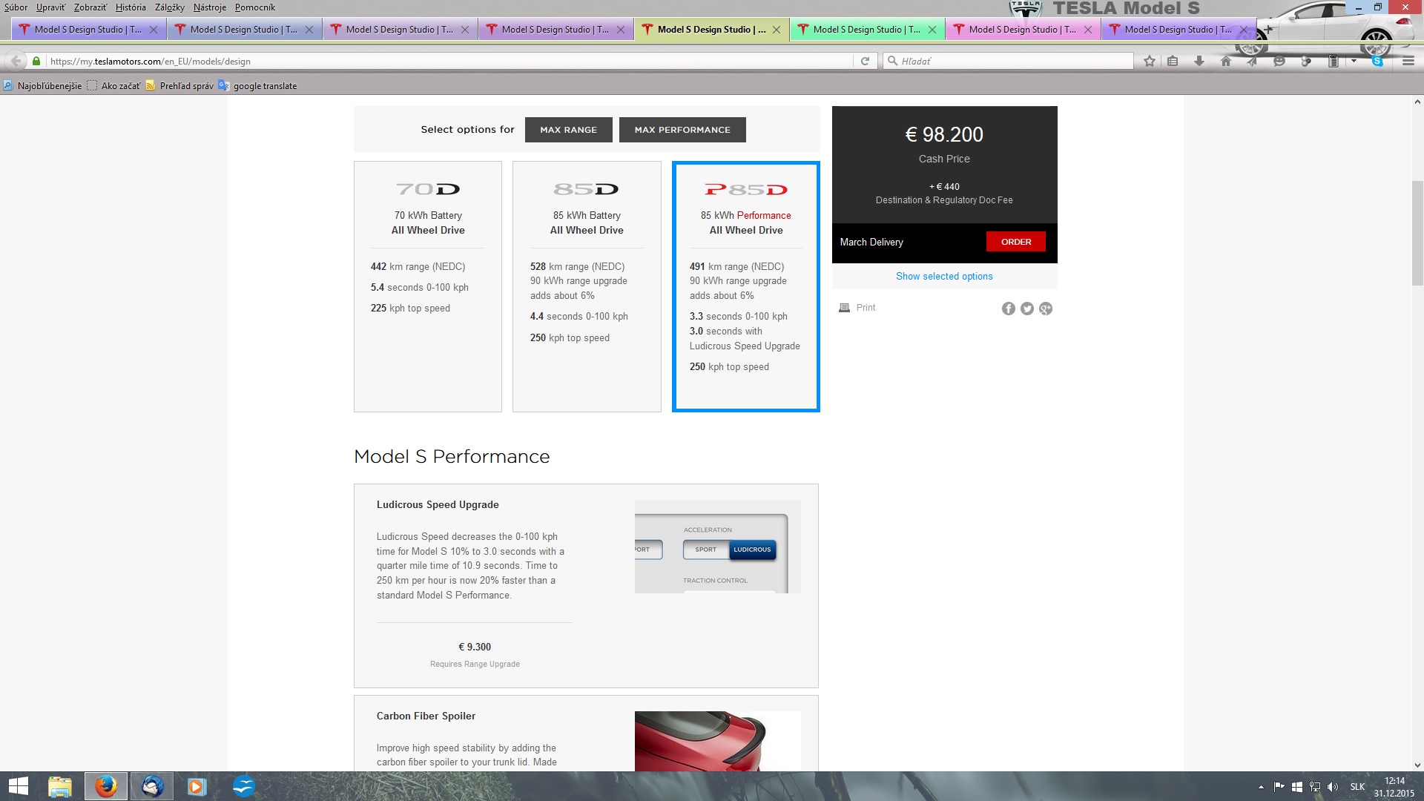Click the € 9.300 Ludicrous upgrade price
Image resolution: width=1424 pixels, height=801 pixels.
click(475, 647)
